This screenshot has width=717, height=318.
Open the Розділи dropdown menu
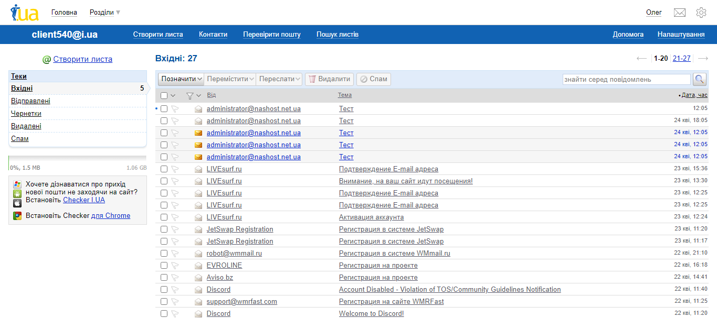point(104,13)
